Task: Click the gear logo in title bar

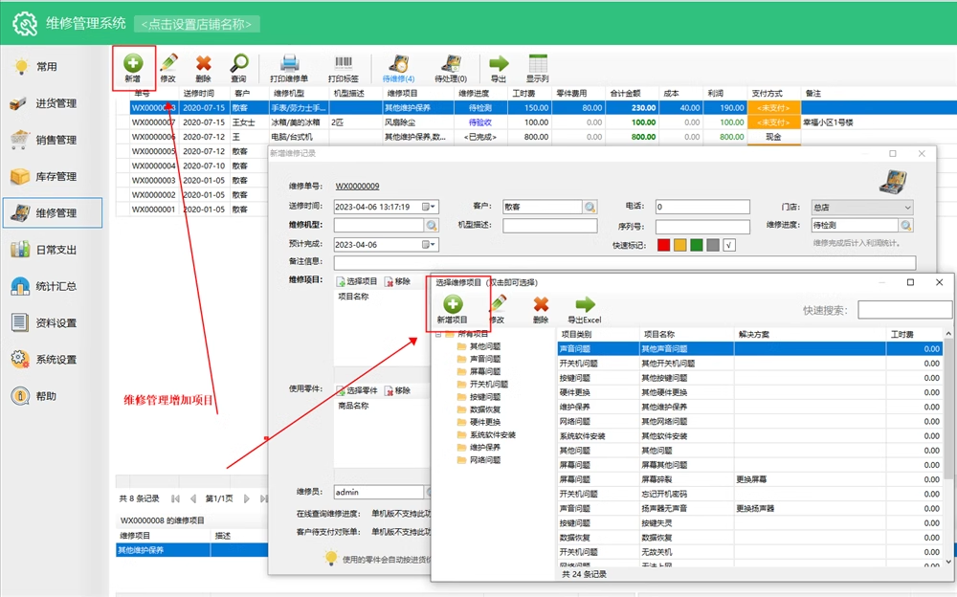Action: (25, 23)
